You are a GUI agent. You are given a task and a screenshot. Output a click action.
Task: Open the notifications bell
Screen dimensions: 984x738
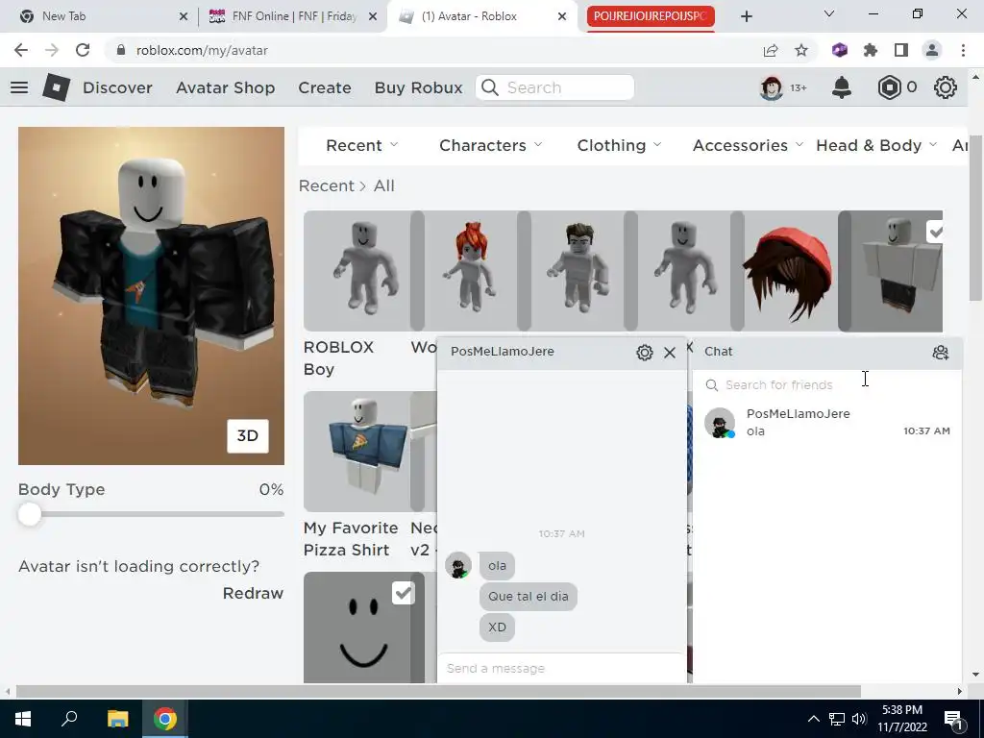click(x=842, y=87)
